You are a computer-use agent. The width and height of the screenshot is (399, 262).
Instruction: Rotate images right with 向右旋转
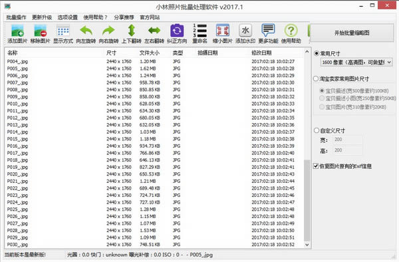point(108,33)
